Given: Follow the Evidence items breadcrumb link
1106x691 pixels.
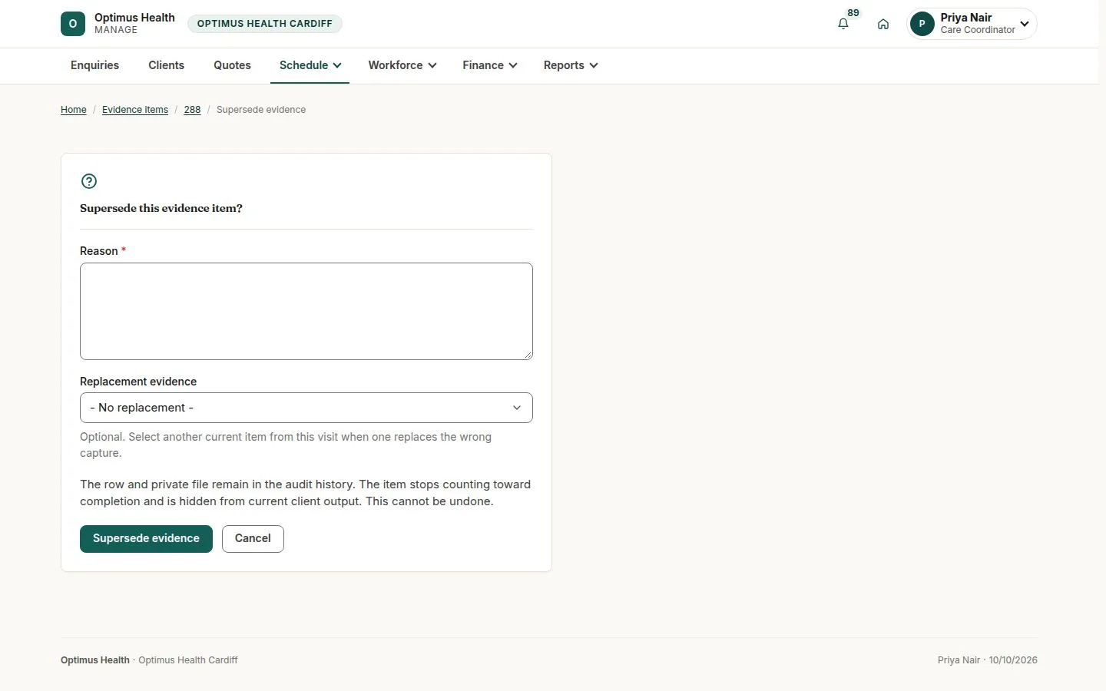Looking at the screenshot, I should (135, 110).
